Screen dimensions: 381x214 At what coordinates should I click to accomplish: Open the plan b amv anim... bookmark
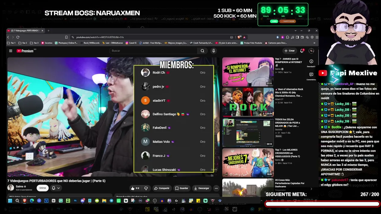[x=226, y=43]
